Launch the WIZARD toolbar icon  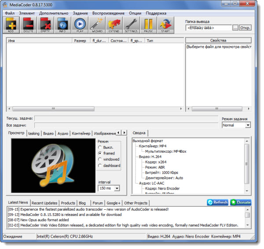[x=97, y=25]
